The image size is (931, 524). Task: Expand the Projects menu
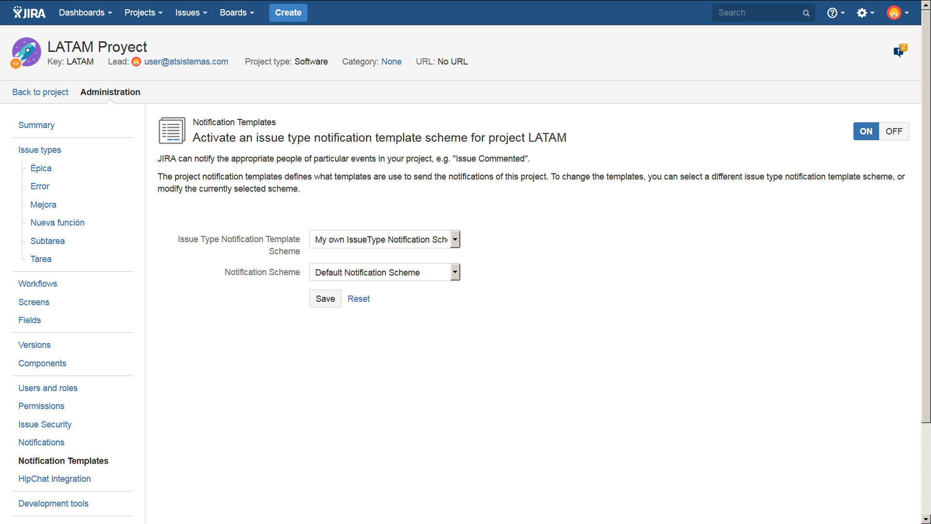pyautogui.click(x=143, y=13)
